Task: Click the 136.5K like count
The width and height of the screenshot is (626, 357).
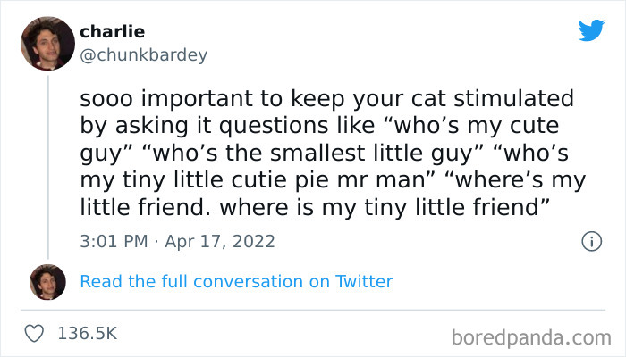Action: point(87,333)
